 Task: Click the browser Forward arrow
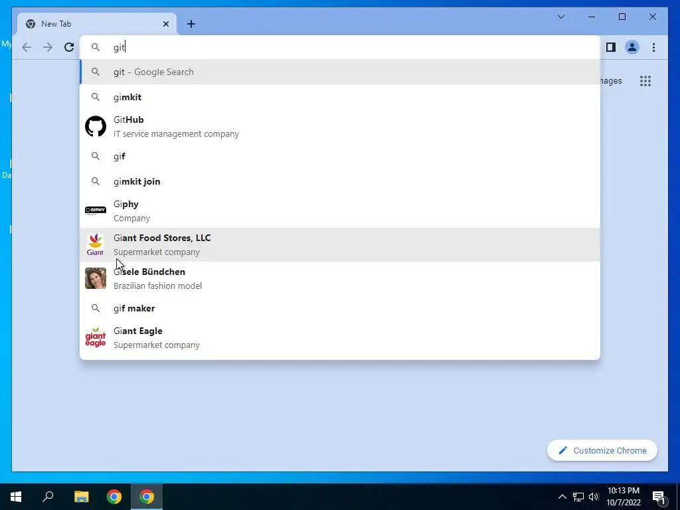tap(48, 47)
